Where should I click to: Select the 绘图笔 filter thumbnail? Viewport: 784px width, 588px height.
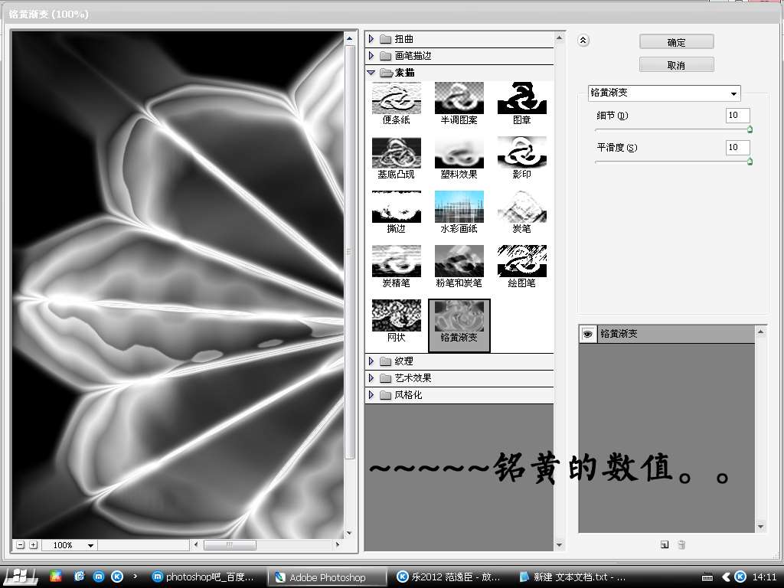click(521, 261)
